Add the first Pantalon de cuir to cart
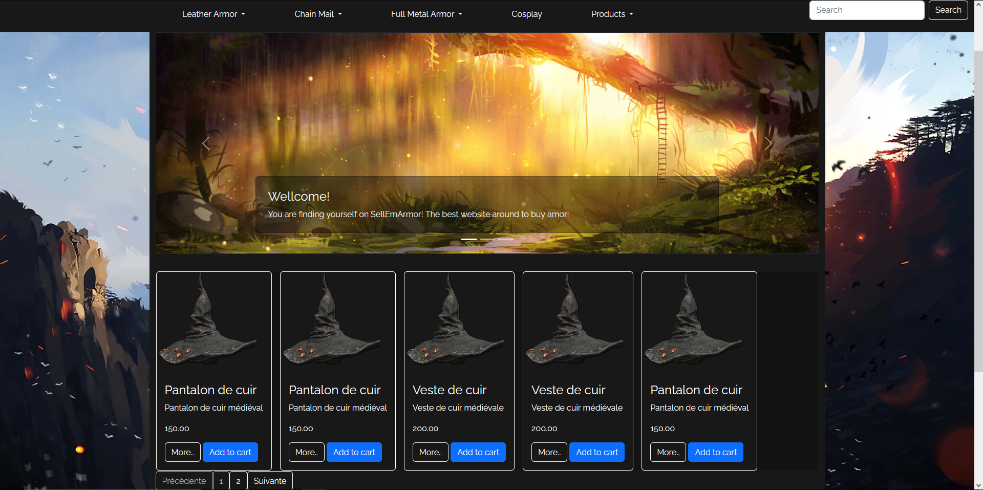983x490 pixels. [230, 452]
